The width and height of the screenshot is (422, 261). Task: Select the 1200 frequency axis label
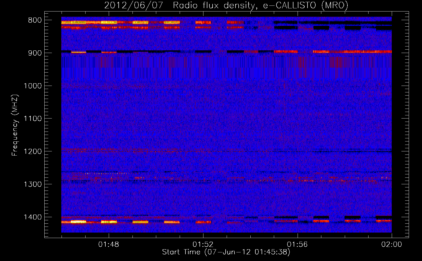(x=33, y=152)
